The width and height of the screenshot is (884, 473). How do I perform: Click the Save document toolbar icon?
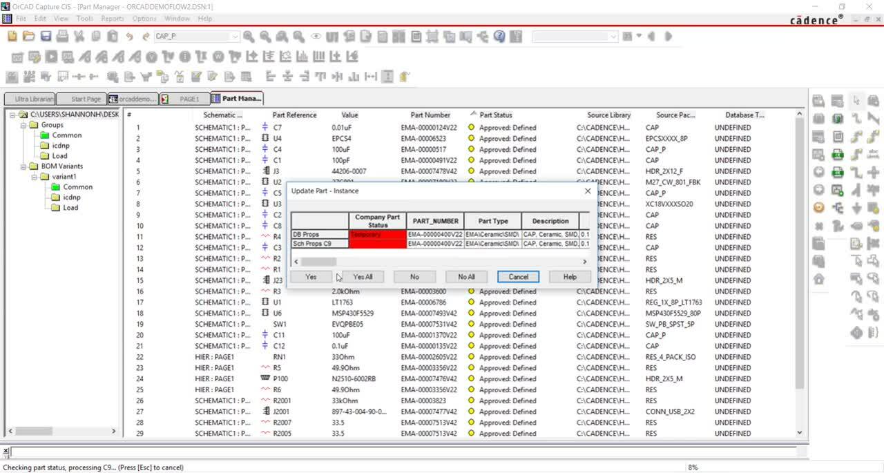tap(46, 36)
